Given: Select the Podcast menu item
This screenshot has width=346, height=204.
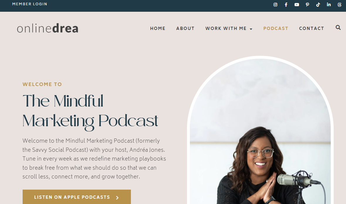Looking at the screenshot, I should (x=276, y=28).
